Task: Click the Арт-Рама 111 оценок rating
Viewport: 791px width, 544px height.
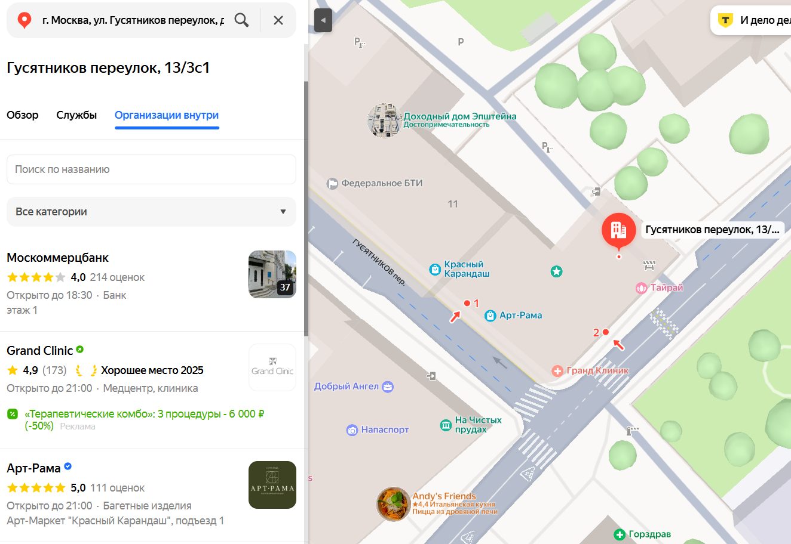Action: tap(117, 488)
